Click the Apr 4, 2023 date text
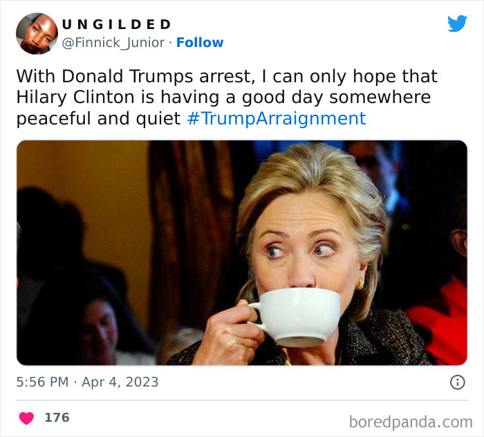 coord(120,382)
